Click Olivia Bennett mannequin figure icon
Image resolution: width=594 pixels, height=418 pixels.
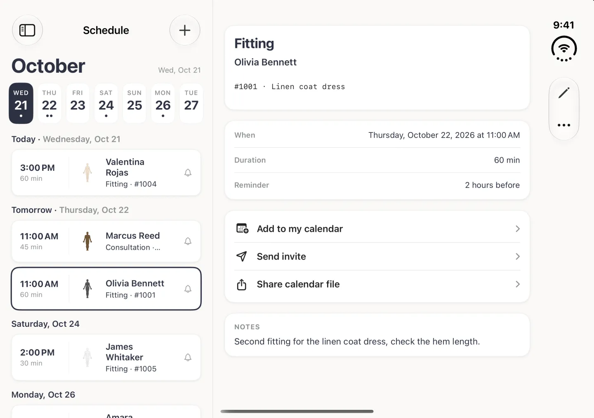(x=87, y=289)
